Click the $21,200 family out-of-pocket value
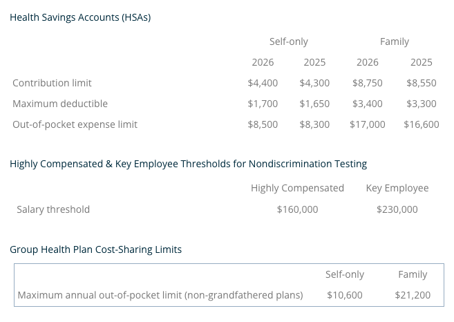This screenshot has height=322, width=454. (x=413, y=295)
